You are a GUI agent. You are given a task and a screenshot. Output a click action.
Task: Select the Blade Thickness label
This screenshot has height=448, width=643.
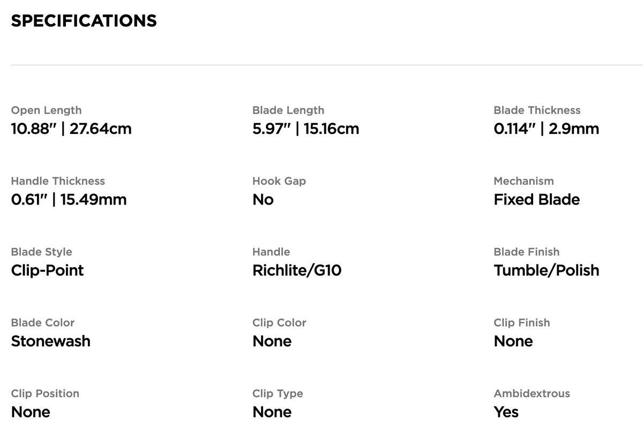537,110
